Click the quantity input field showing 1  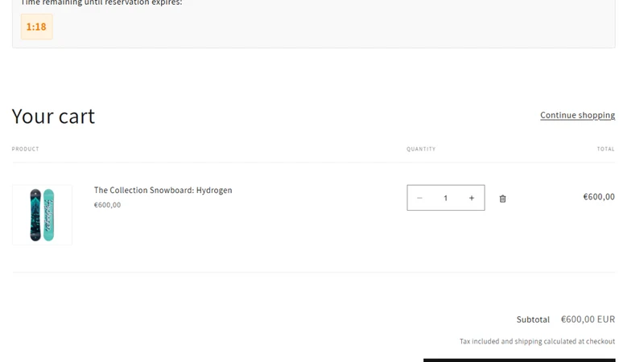(x=445, y=198)
